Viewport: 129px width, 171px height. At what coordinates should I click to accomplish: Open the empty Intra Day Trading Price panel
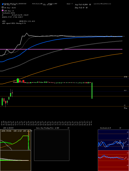click(52, 145)
